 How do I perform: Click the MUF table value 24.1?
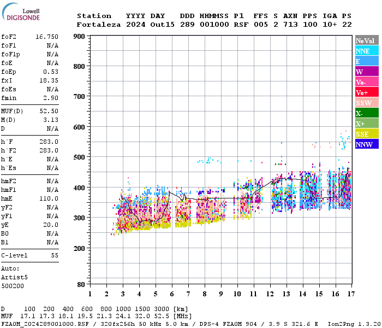point(123,317)
